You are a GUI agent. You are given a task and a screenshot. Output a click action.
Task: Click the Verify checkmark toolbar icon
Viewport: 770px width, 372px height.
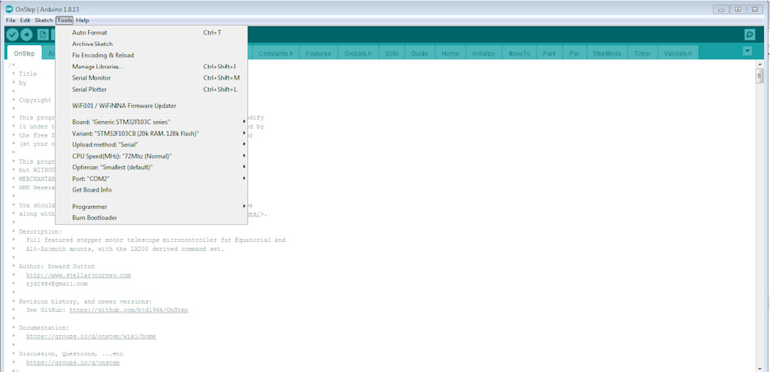[12, 35]
